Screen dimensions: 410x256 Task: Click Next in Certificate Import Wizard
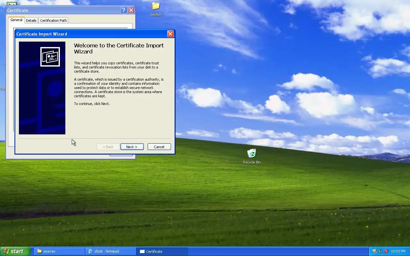tap(132, 147)
